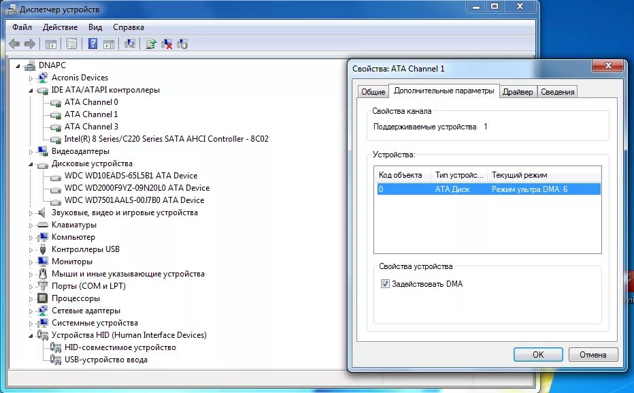Expand the Компьютер node

(31, 238)
